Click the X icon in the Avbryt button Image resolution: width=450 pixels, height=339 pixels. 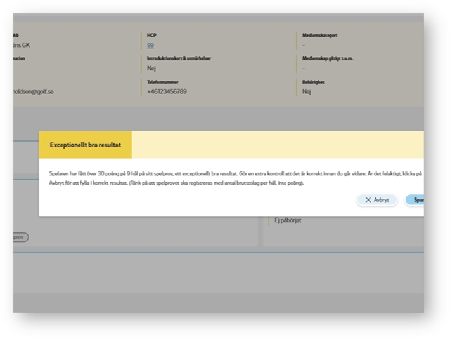point(368,200)
